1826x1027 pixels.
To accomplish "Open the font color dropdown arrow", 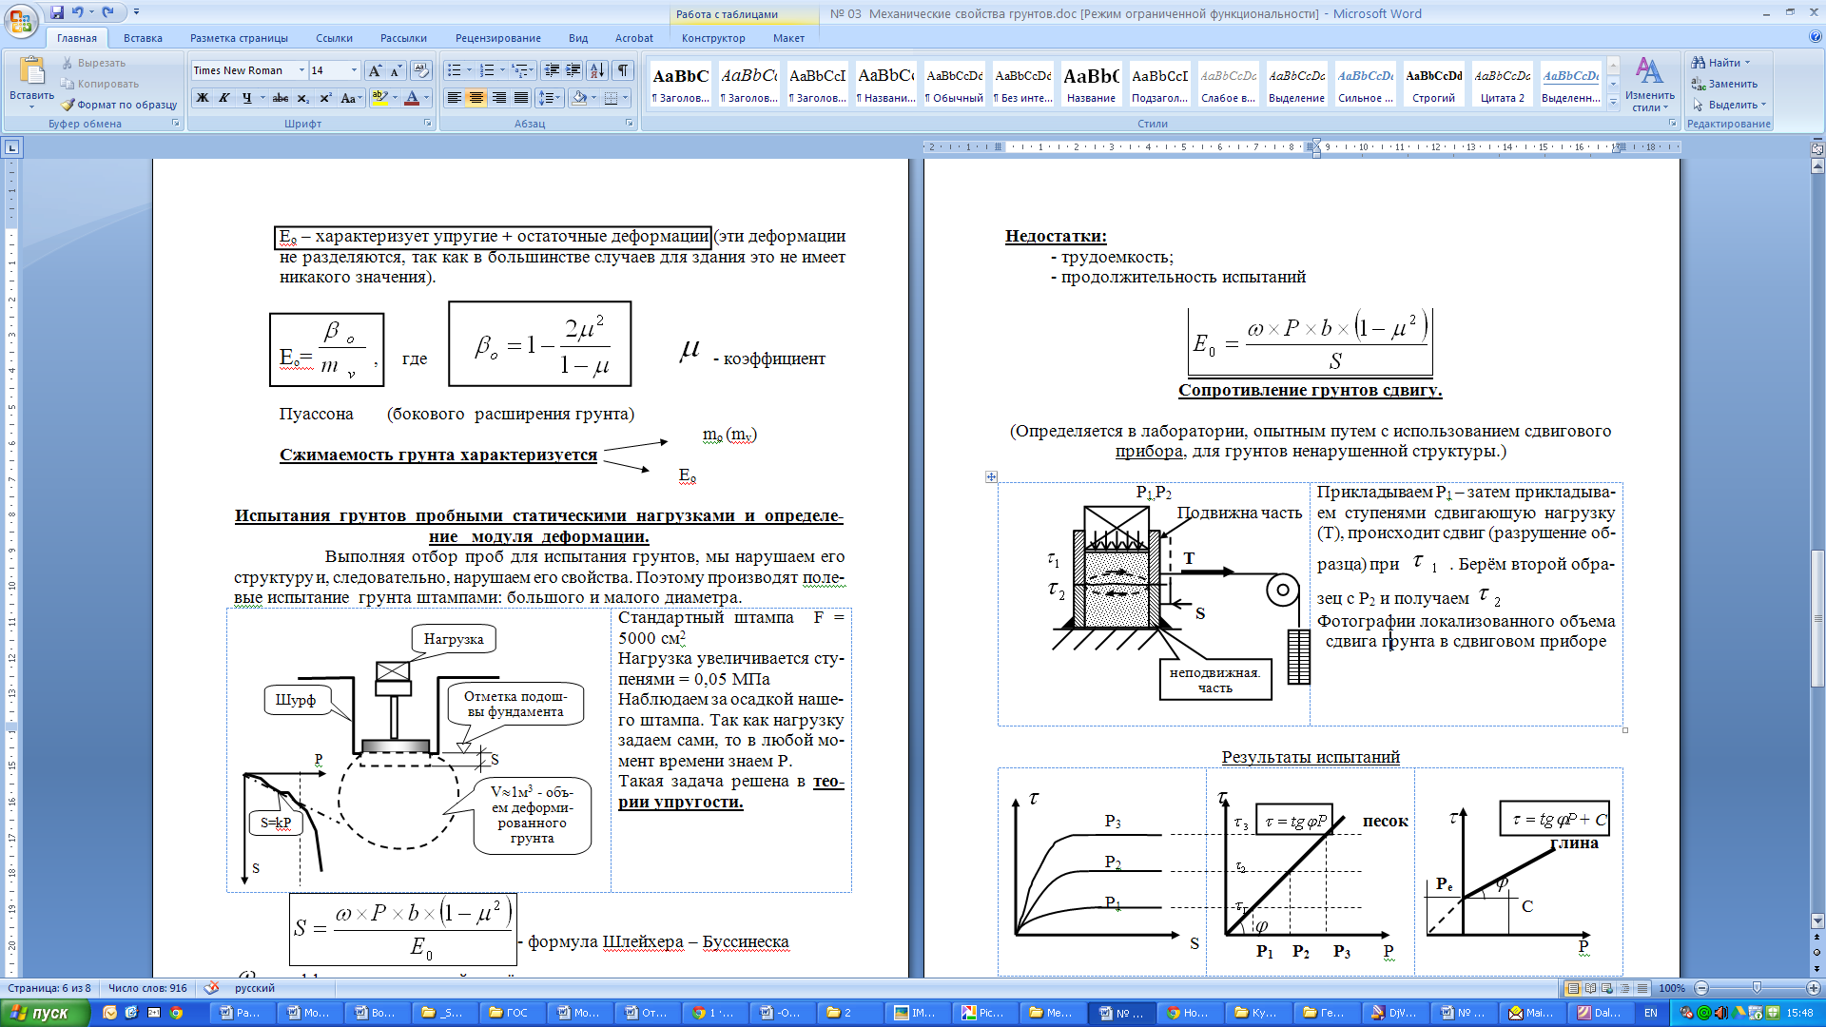I will (x=426, y=98).
